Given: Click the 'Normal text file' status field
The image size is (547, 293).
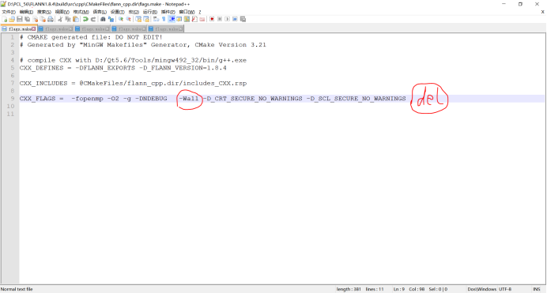Looking at the screenshot, I should [x=17, y=289].
